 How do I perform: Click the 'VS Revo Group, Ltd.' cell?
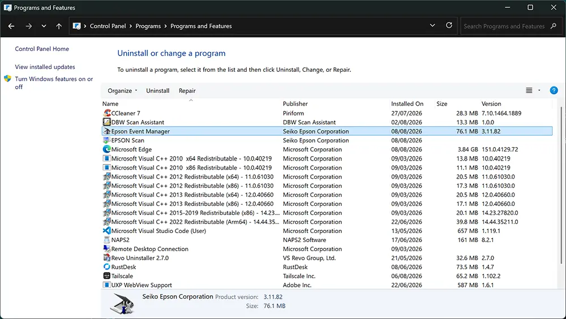[310, 258]
